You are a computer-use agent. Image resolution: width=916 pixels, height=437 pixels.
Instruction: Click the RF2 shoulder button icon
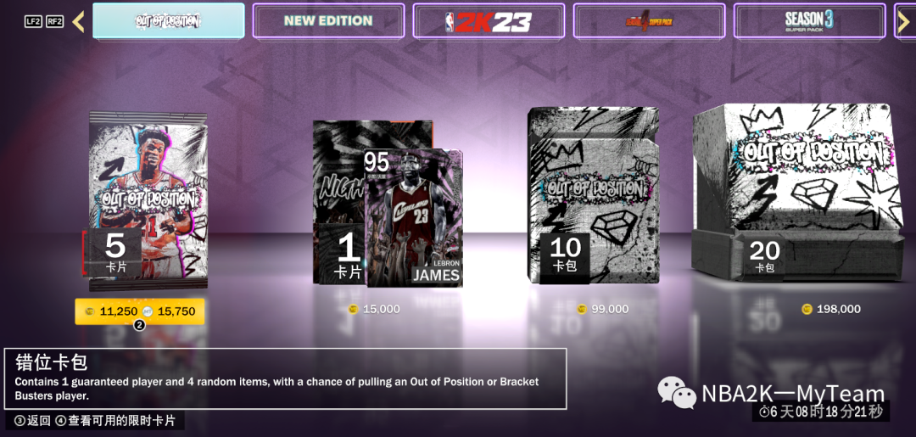54,21
